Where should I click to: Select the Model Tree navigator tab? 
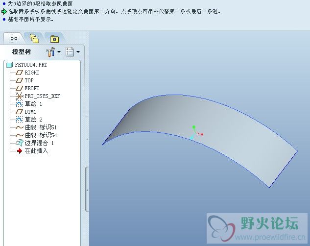(14, 38)
